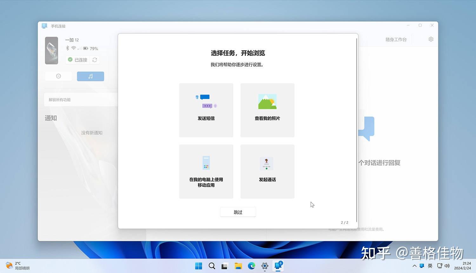Click the phone Wi-Fi status icon
Viewport: 476px width, 273px height.
[x=74, y=48]
